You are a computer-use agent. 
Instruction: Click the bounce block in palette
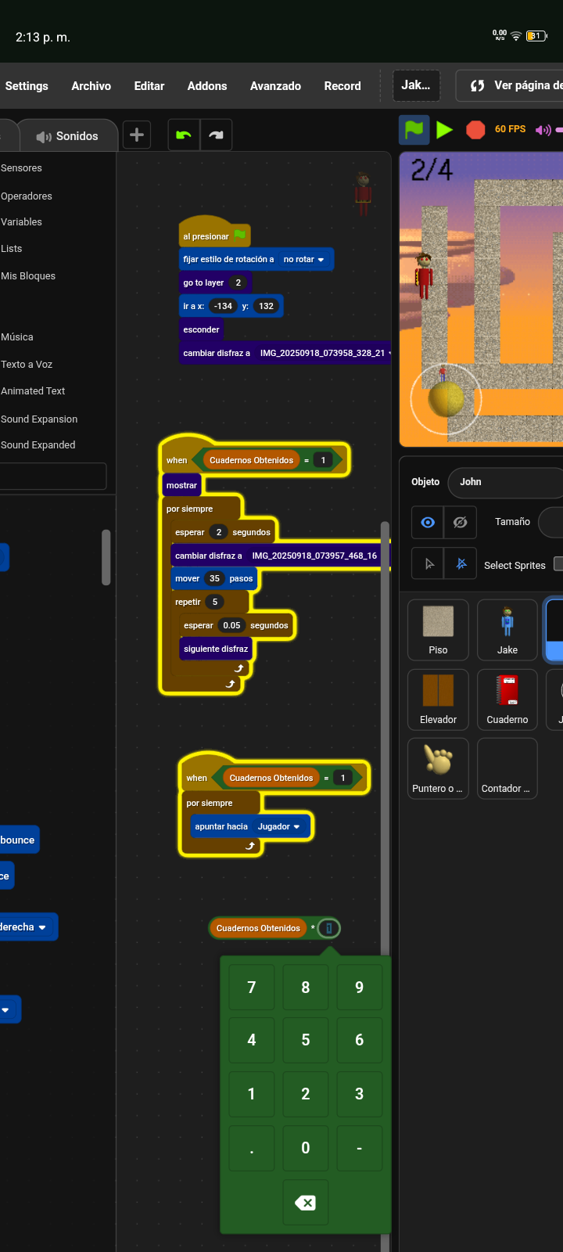[19, 840]
